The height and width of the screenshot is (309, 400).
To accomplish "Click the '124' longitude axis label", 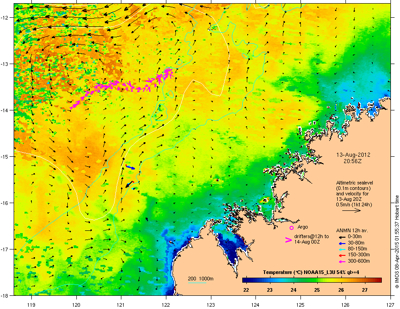I will (255, 304).
